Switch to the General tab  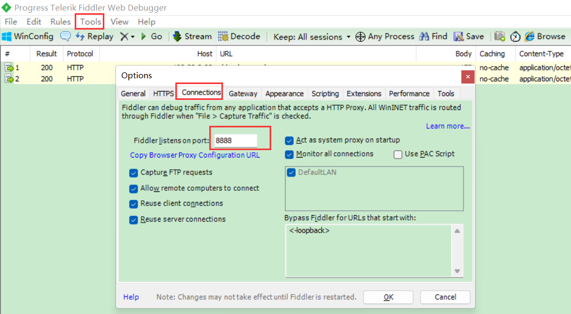[133, 94]
